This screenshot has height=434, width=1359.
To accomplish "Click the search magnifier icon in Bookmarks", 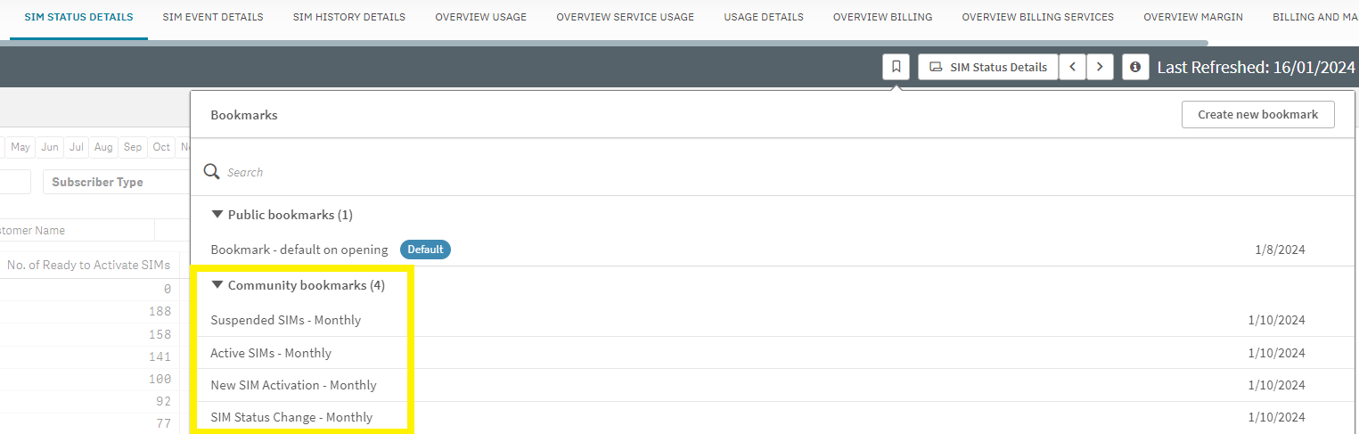I will [212, 172].
